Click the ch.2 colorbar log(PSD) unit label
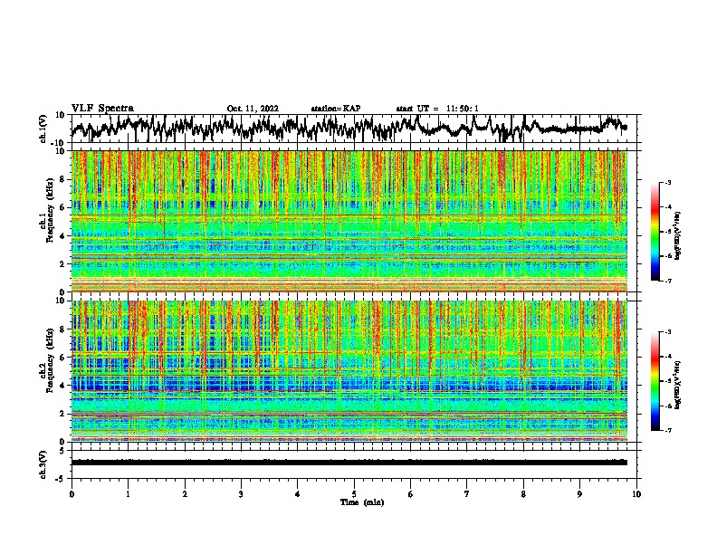Viewport: 717px width, 554px height. click(x=678, y=385)
